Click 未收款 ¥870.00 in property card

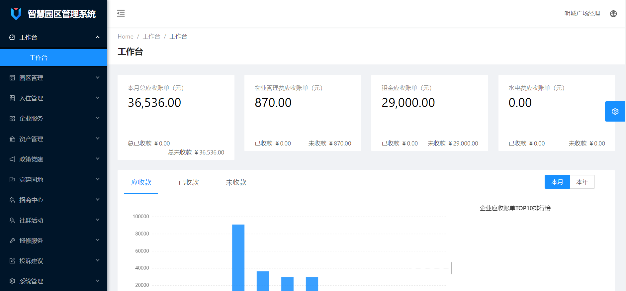coord(330,144)
